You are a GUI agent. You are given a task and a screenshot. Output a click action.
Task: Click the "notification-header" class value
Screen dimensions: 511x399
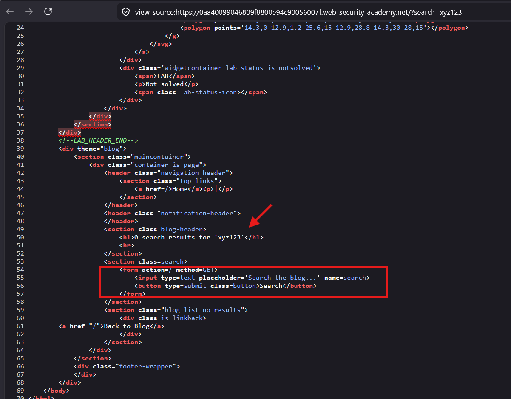(x=197, y=213)
